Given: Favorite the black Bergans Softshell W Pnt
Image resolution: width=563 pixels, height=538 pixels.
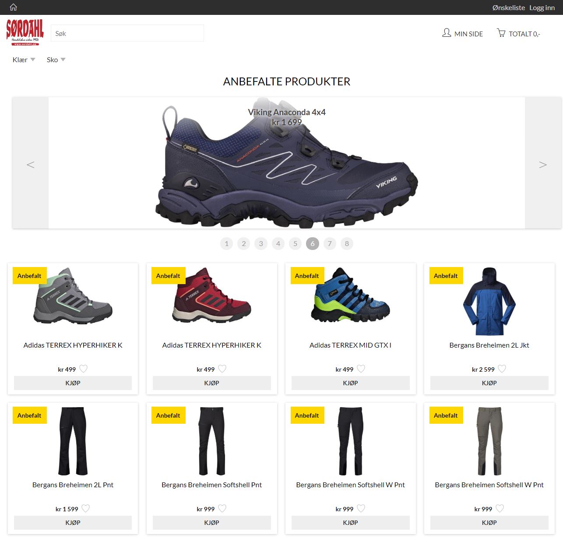Looking at the screenshot, I should coord(361,509).
